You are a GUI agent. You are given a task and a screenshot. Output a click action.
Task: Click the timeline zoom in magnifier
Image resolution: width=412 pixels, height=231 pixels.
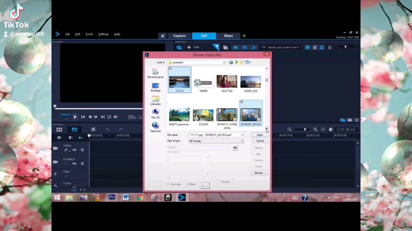point(315,130)
